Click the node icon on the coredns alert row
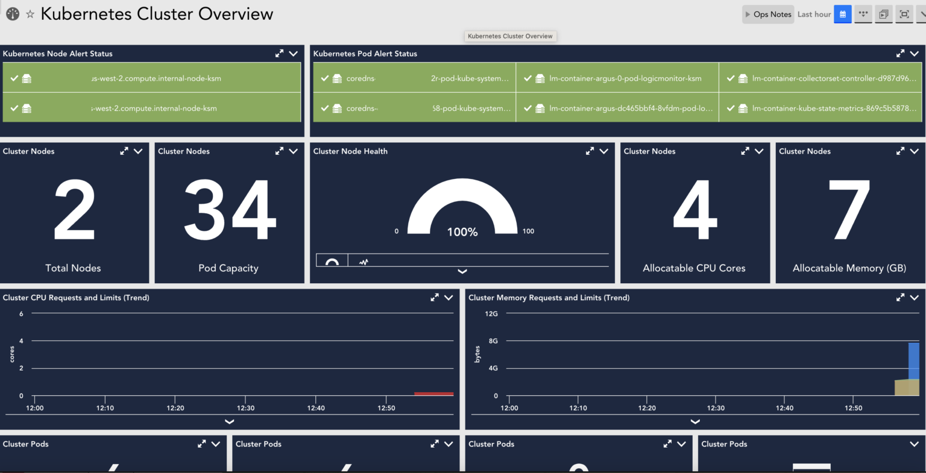 (x=336, y=78)
